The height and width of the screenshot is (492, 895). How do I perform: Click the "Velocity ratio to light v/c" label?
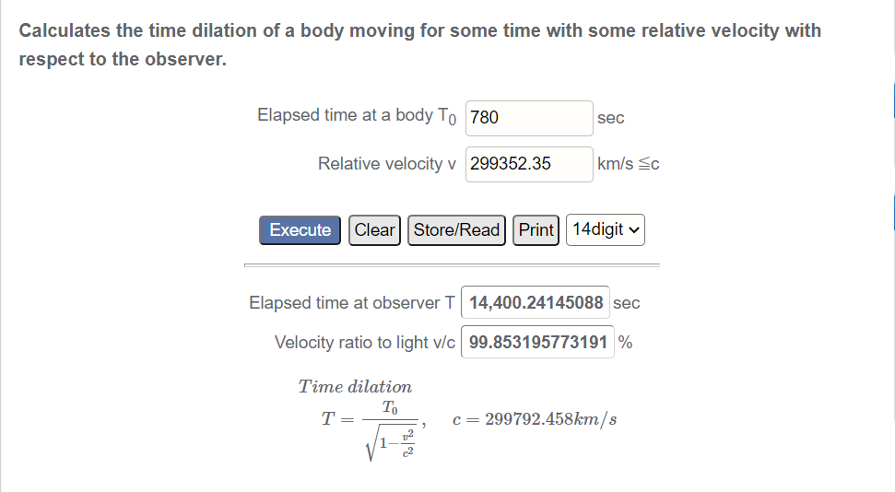pyautogui.click(x=365, y=343)
